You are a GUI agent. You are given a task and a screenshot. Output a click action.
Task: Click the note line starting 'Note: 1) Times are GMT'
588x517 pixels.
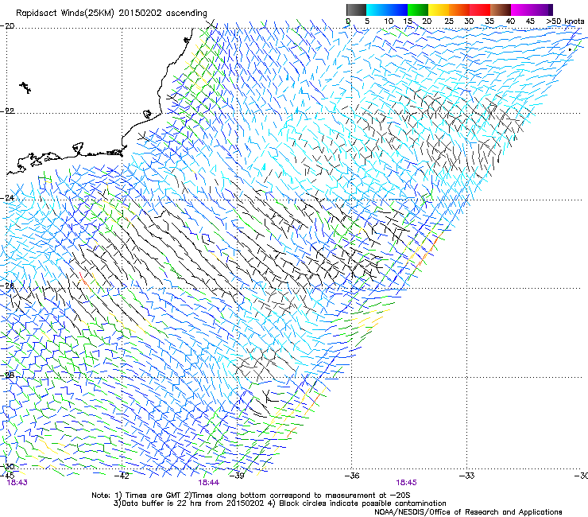251,496
